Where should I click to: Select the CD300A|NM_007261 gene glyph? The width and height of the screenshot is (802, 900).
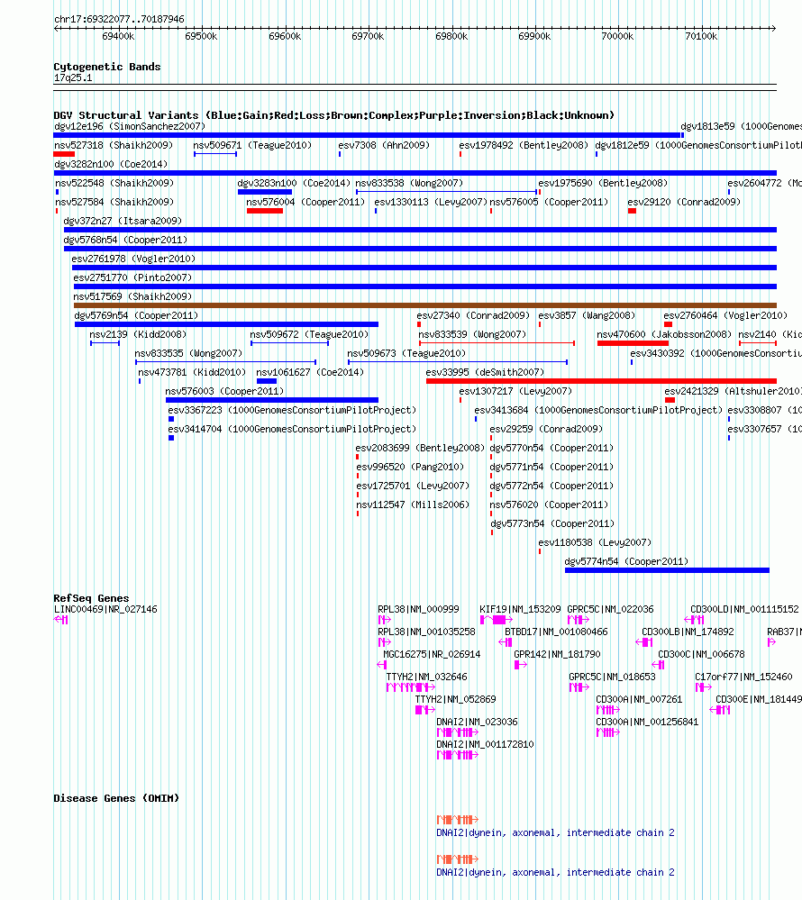[x=608, y=710]
